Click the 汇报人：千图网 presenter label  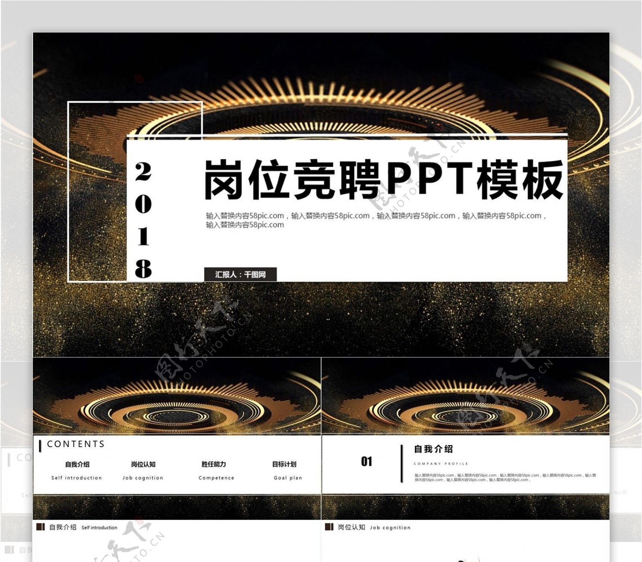[x=240, y=274]
